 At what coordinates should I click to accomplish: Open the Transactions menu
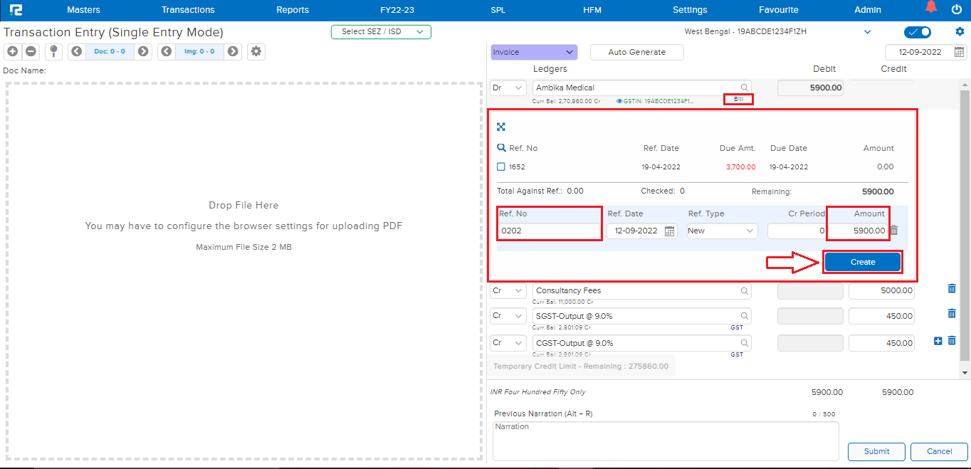tap(188, 10)
